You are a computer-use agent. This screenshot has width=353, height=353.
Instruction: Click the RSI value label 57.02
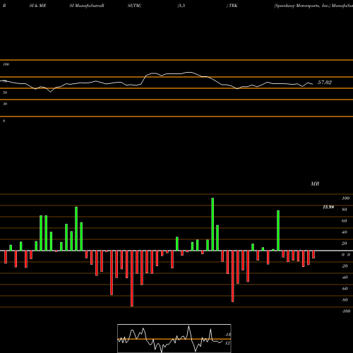[x=325, y=83]
